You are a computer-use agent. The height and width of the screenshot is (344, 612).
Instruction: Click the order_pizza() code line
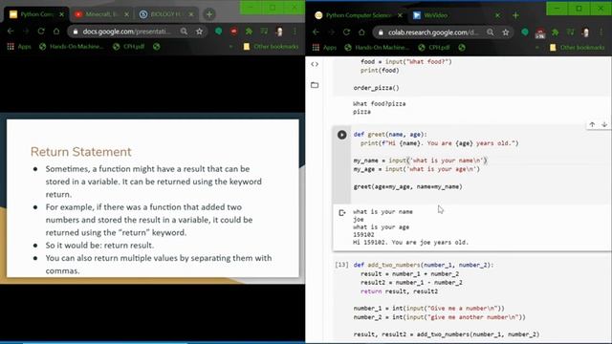[376, 88]
